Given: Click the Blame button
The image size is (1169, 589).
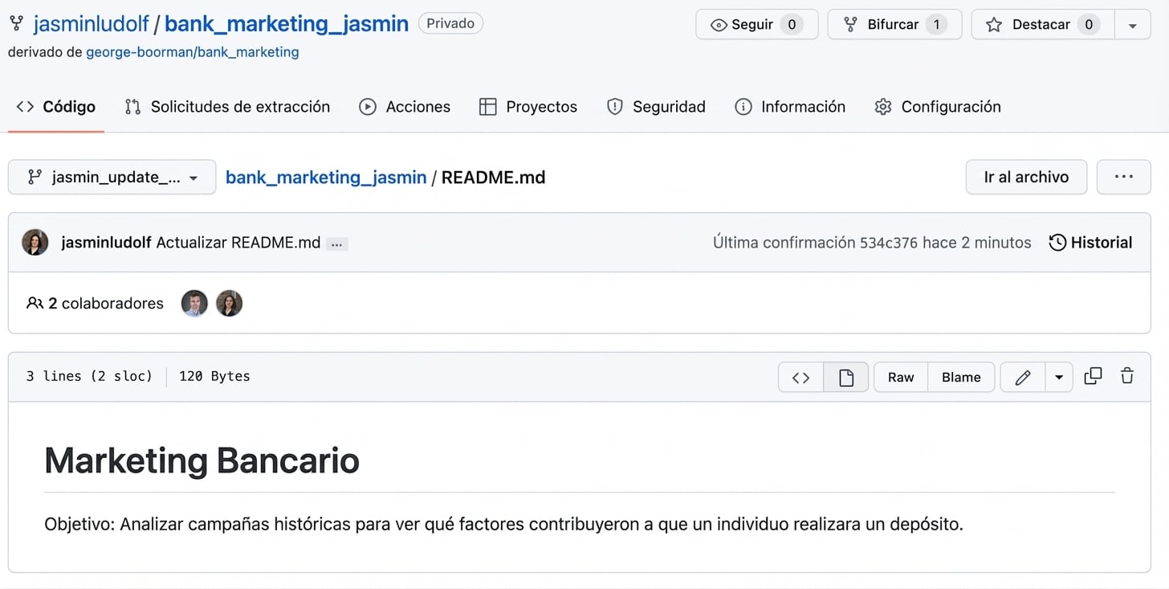Looking at the screenshot, I should tap(961, 377).
